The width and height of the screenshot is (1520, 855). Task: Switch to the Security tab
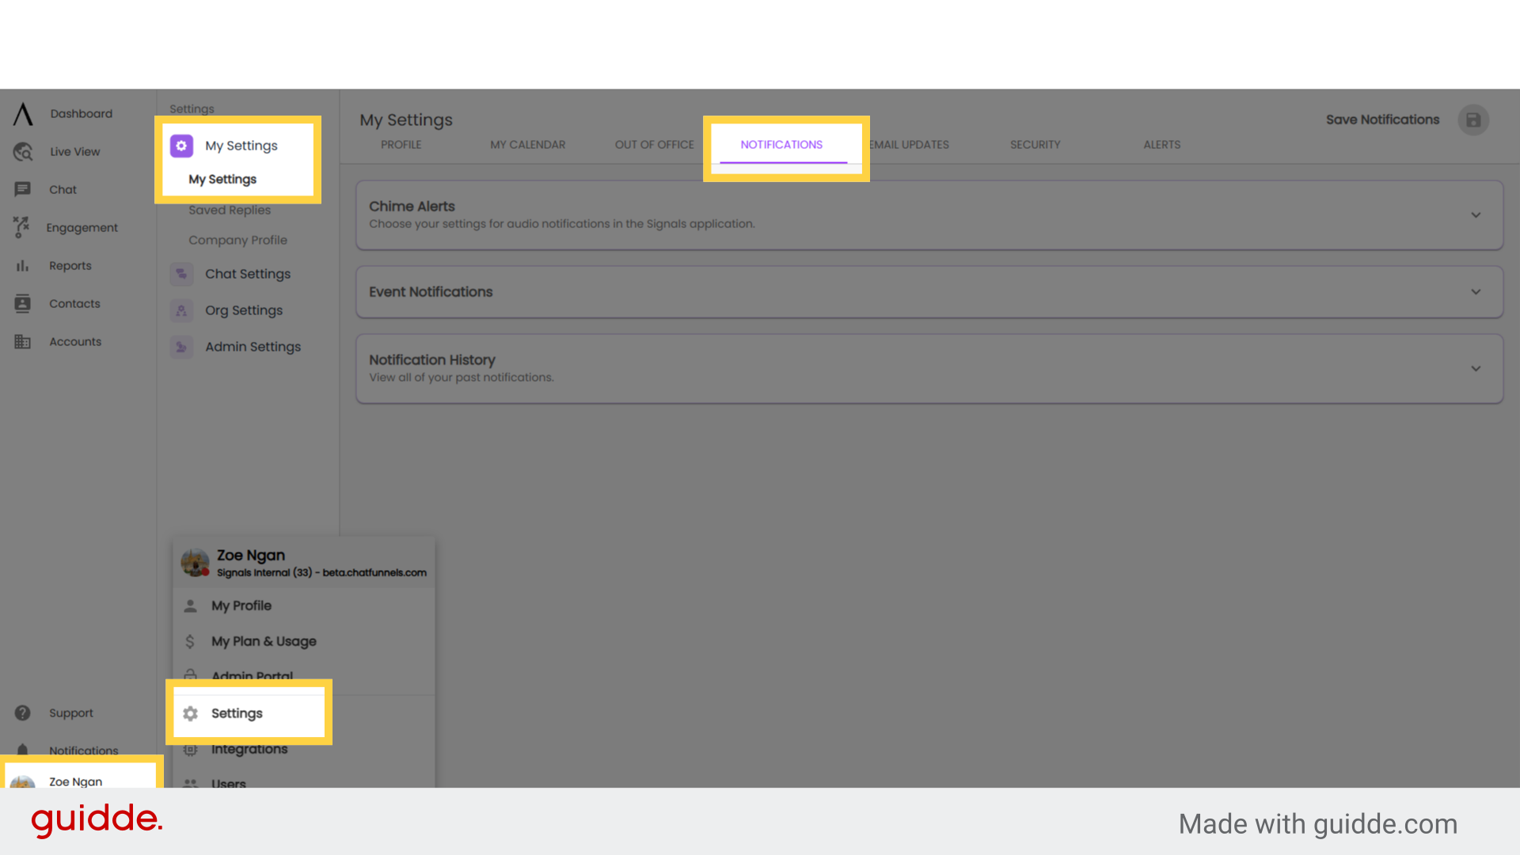[x=1035, y=145]
